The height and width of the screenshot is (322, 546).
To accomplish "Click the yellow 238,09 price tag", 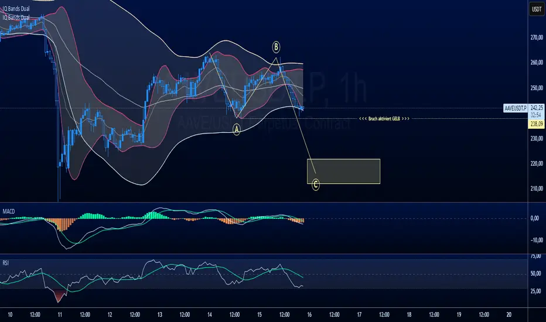I will (535, 124).
